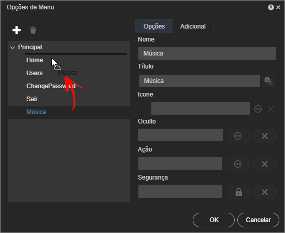Clear the Oculto field value

point(264,136)
